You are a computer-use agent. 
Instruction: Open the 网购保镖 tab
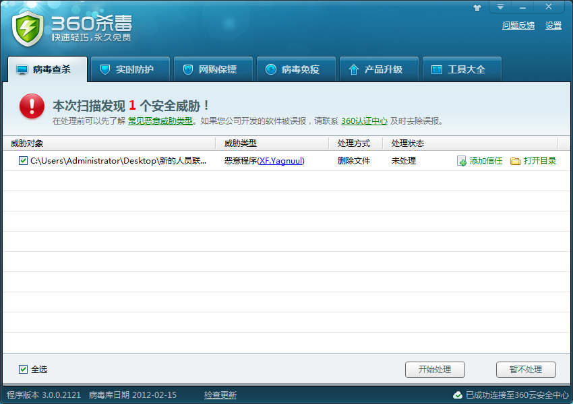[214, 69]
